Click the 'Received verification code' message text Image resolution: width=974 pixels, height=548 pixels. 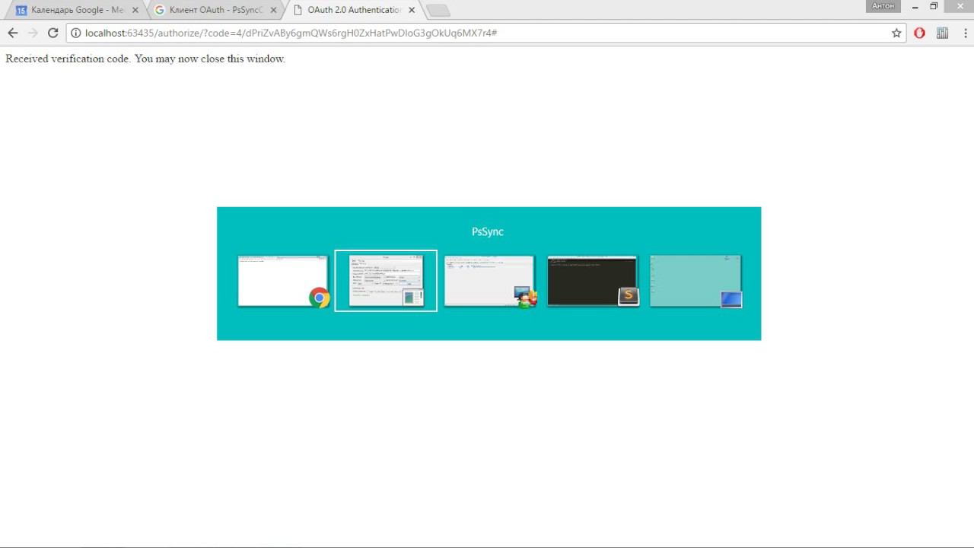point(145,59)
